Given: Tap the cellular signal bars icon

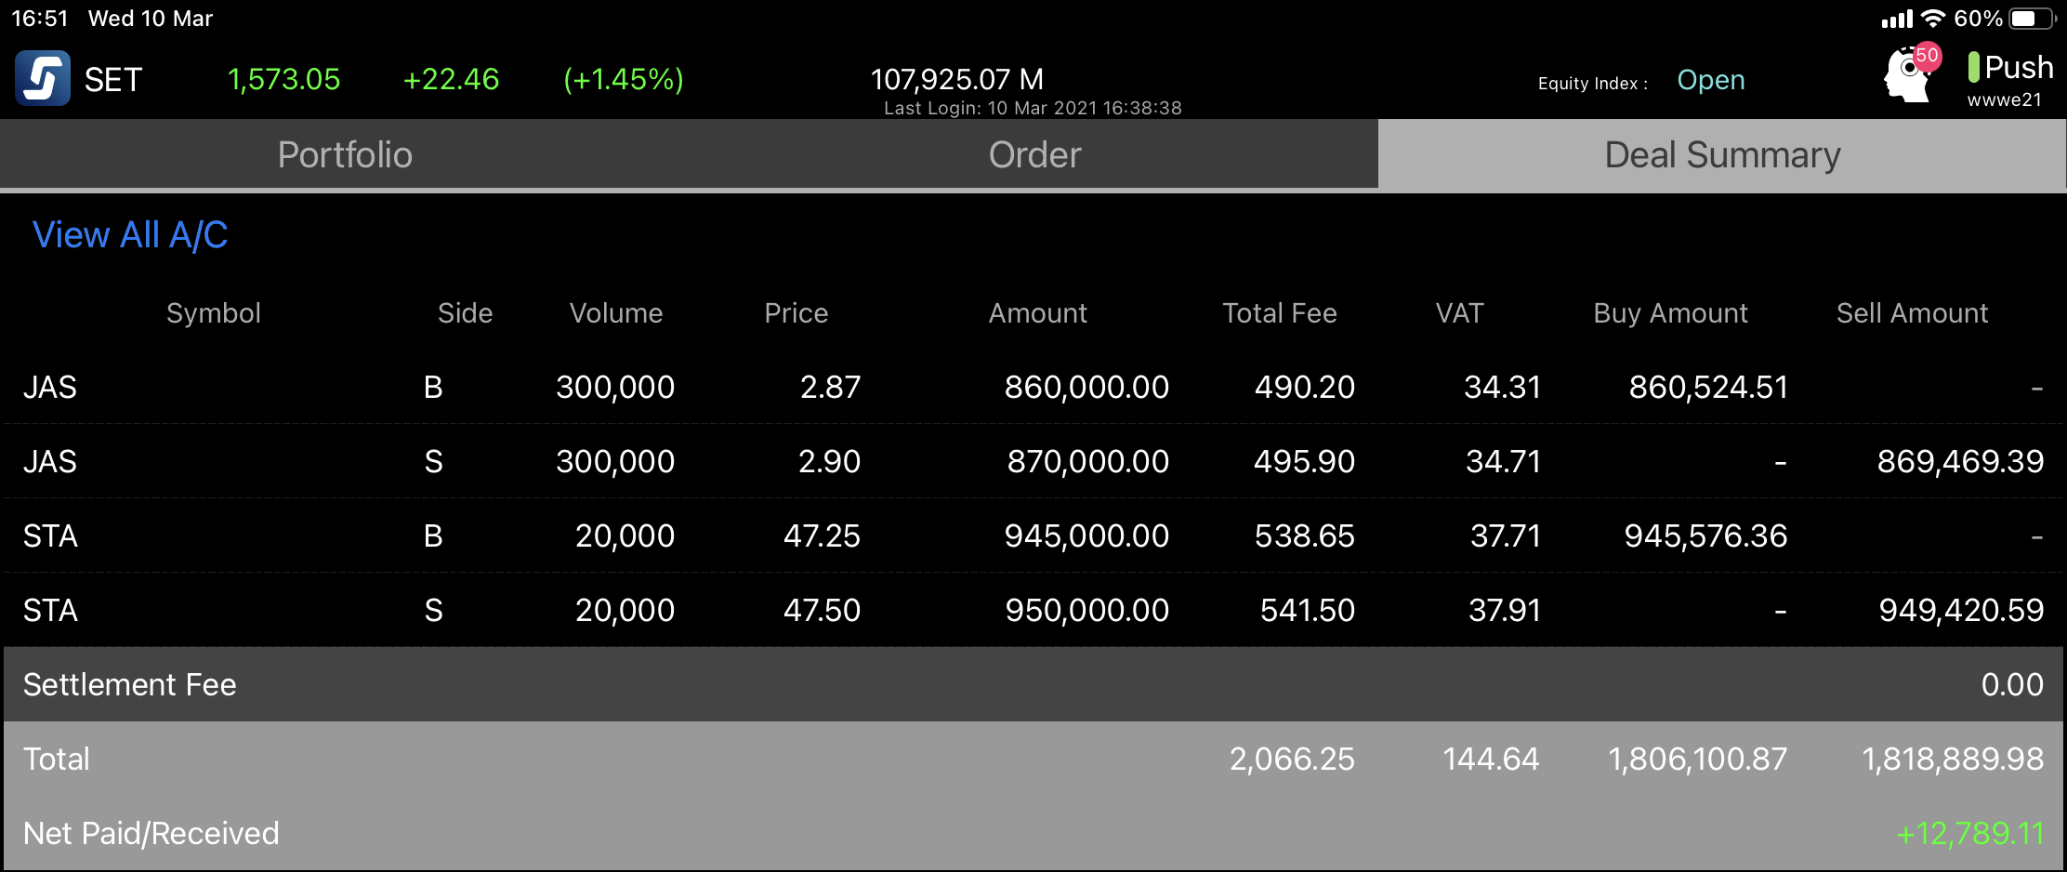Looking at the screenshot, I should [x=1897, y=19].
